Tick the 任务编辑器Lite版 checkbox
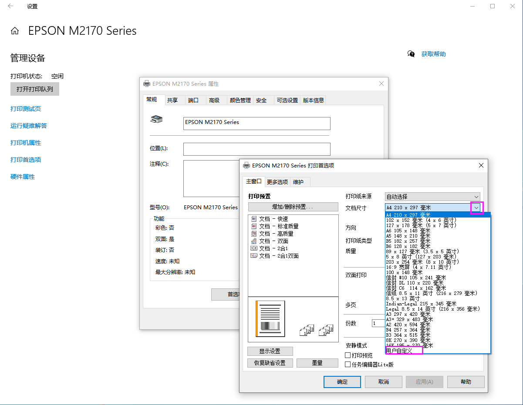Viewport: 523px width, 405px height. click(348, 365)
